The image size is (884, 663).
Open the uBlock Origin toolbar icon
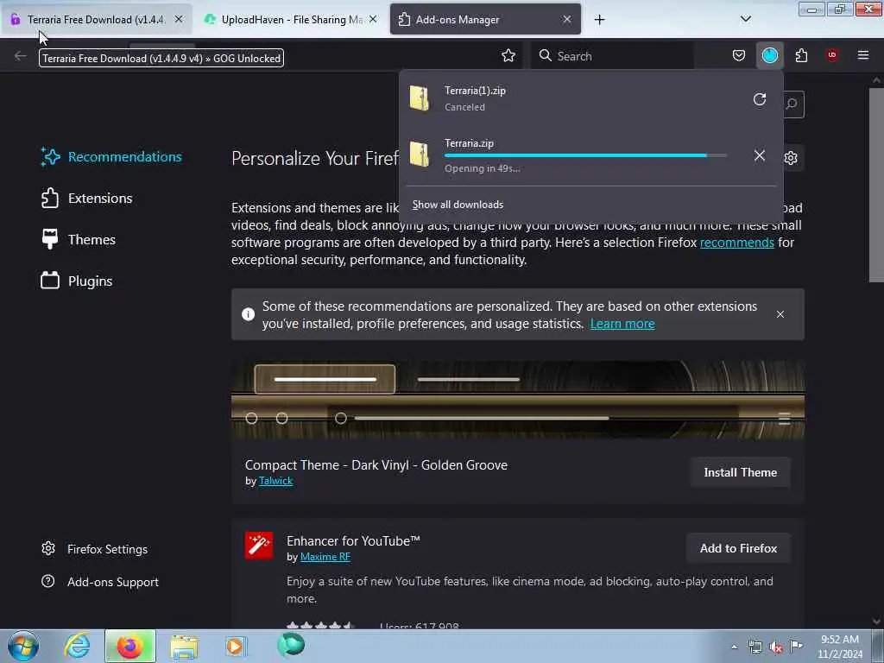point(831,55)
